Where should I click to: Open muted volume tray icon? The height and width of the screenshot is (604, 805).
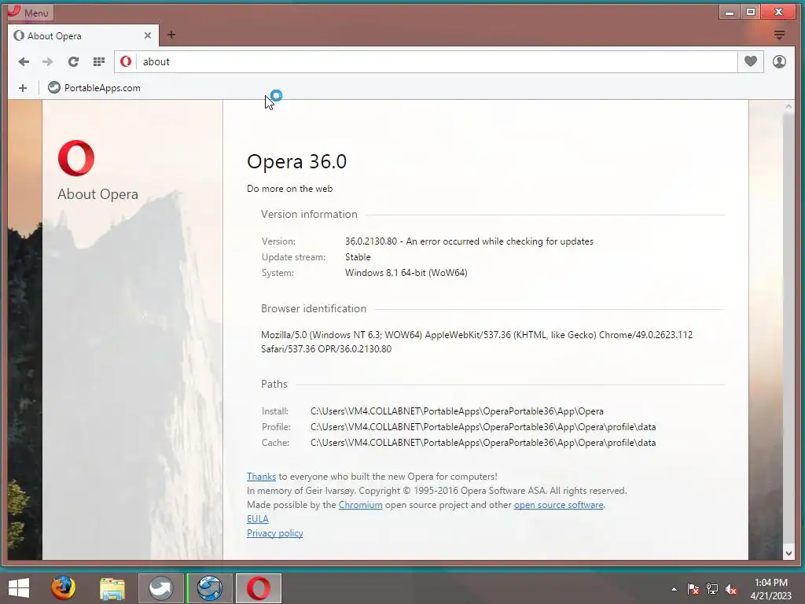coord(731,589)
